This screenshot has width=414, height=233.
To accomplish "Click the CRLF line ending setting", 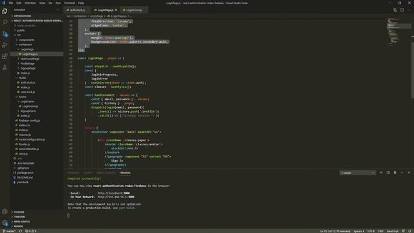I will pos(380,231).
